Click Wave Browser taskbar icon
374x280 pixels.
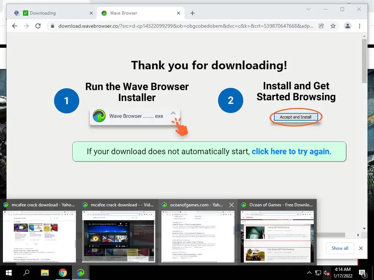(81, 273)
